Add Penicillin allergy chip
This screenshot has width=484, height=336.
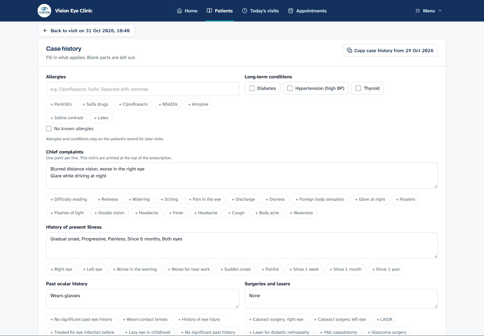pyautogui.click(x=61, y=104)
